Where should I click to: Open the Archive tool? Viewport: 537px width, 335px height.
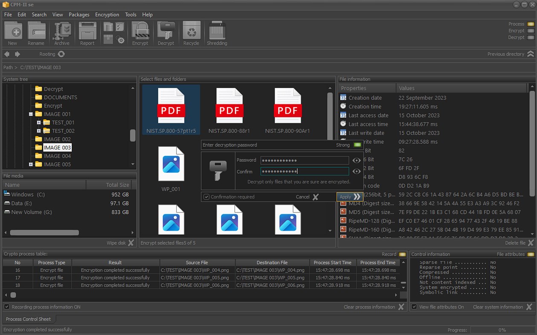coord(61,32)
